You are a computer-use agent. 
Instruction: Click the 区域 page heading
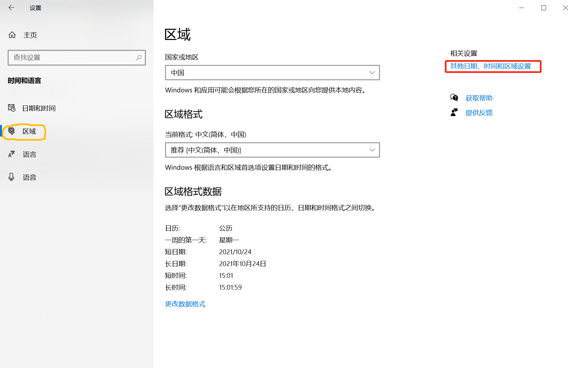coord(178,35)
